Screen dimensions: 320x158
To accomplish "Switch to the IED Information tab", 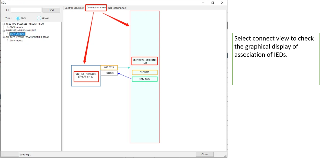I will [x=117, y=8].
